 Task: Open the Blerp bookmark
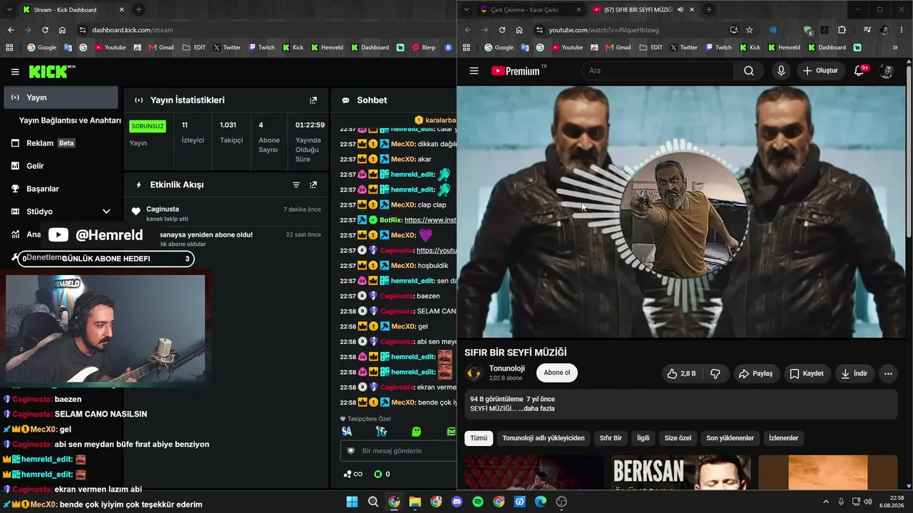422,48
